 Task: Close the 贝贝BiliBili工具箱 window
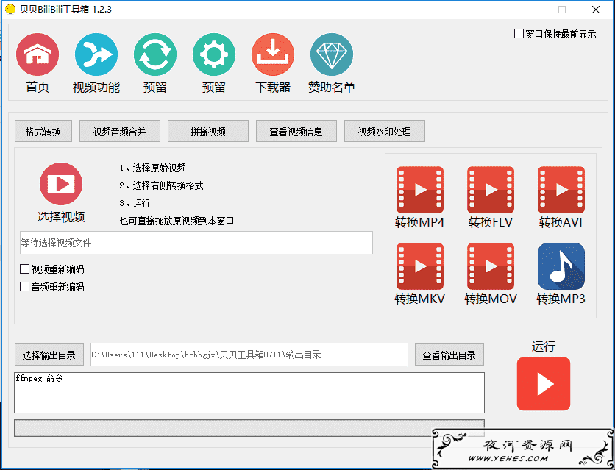click(595, 10)
